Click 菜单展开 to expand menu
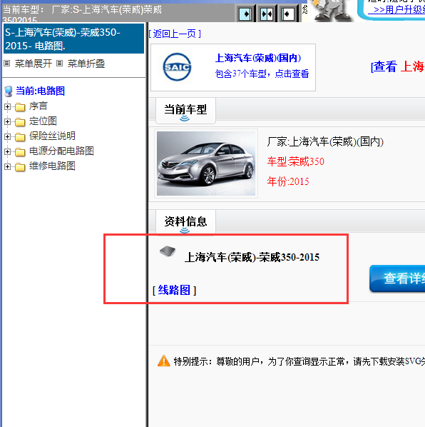 pyautogui.click(x=34, y=64)
